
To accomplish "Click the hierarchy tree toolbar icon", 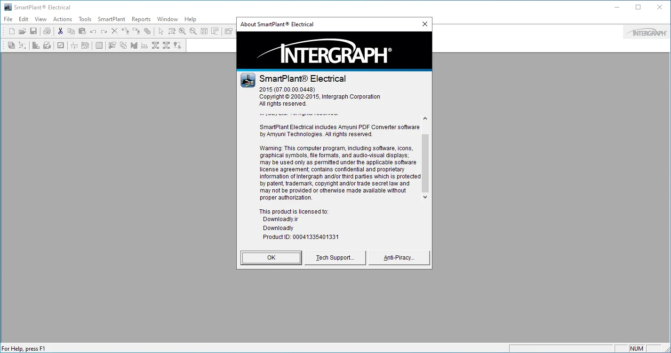I will pyautogui.click(x=144, y=46).
